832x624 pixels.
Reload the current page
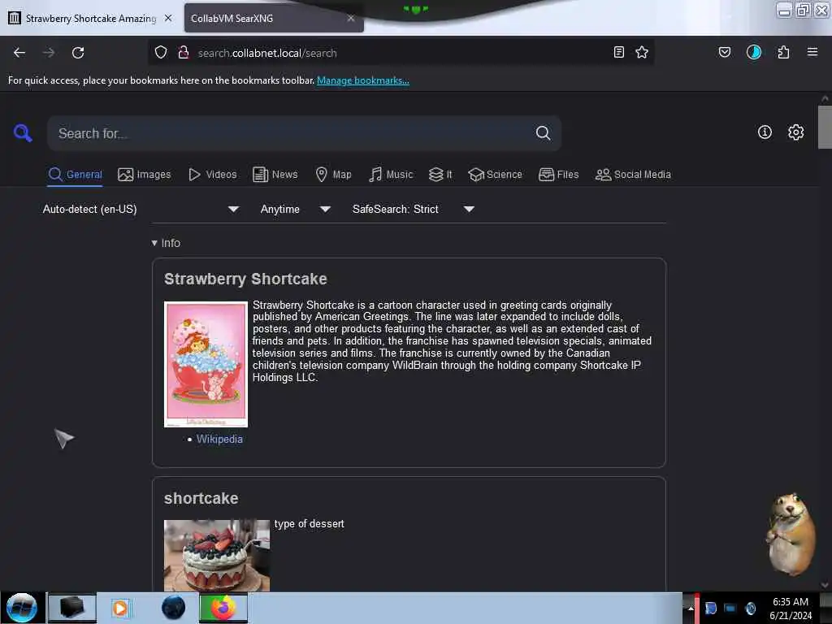tap(78, 53)
